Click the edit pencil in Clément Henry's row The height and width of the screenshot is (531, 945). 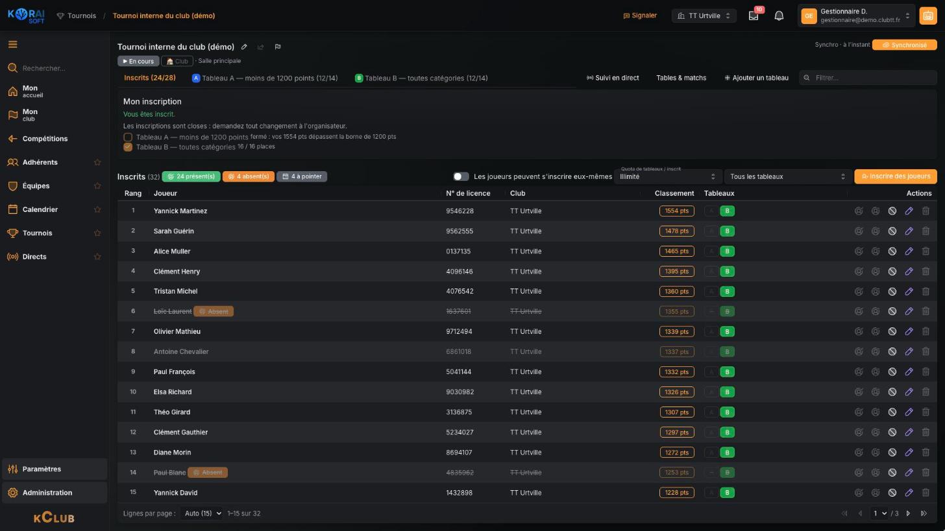(x=909, y=272)
